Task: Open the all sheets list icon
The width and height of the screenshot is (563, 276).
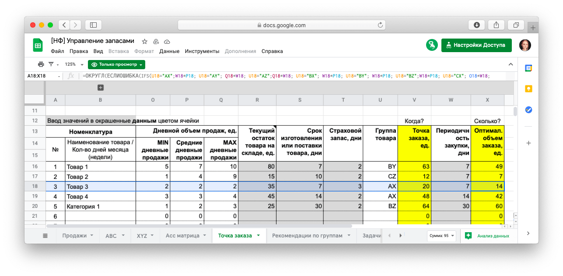Action: [45, 236]
